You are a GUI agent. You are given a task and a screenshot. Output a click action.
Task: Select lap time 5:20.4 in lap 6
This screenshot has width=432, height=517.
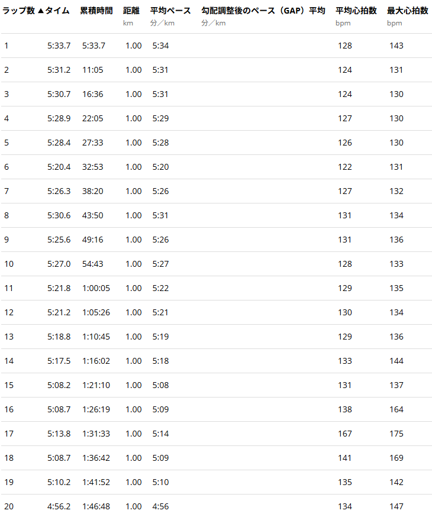coord(59,167)
